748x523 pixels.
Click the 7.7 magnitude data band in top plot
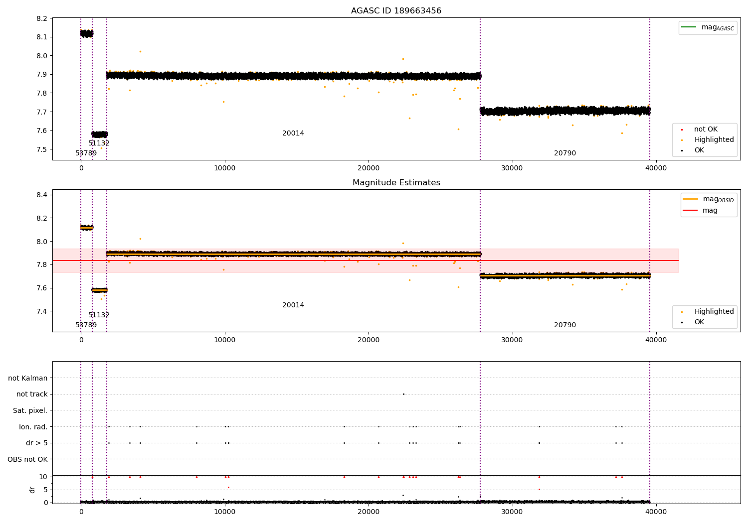pos(565,111)
